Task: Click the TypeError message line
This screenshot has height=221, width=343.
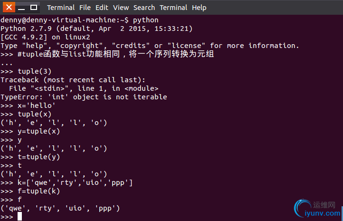Action: [x=84, y=97]
